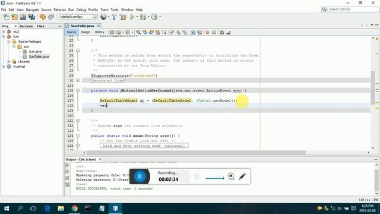Switch to the Design view tab
Screen dimensions: 380x214
tap(85, 32)
